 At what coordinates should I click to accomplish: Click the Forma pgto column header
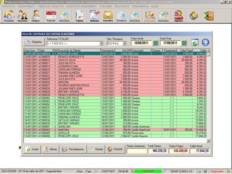pyautogui.click(x=141, y=51)
